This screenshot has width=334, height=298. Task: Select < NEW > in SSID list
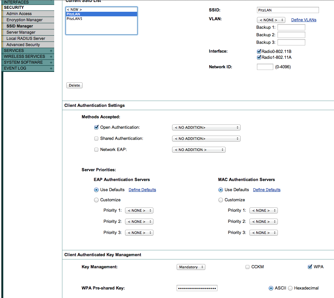pos(102,9)
